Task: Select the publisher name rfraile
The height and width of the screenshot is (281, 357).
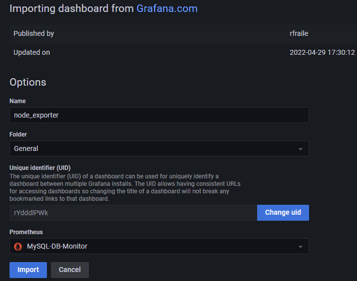Action: (299, 33)
